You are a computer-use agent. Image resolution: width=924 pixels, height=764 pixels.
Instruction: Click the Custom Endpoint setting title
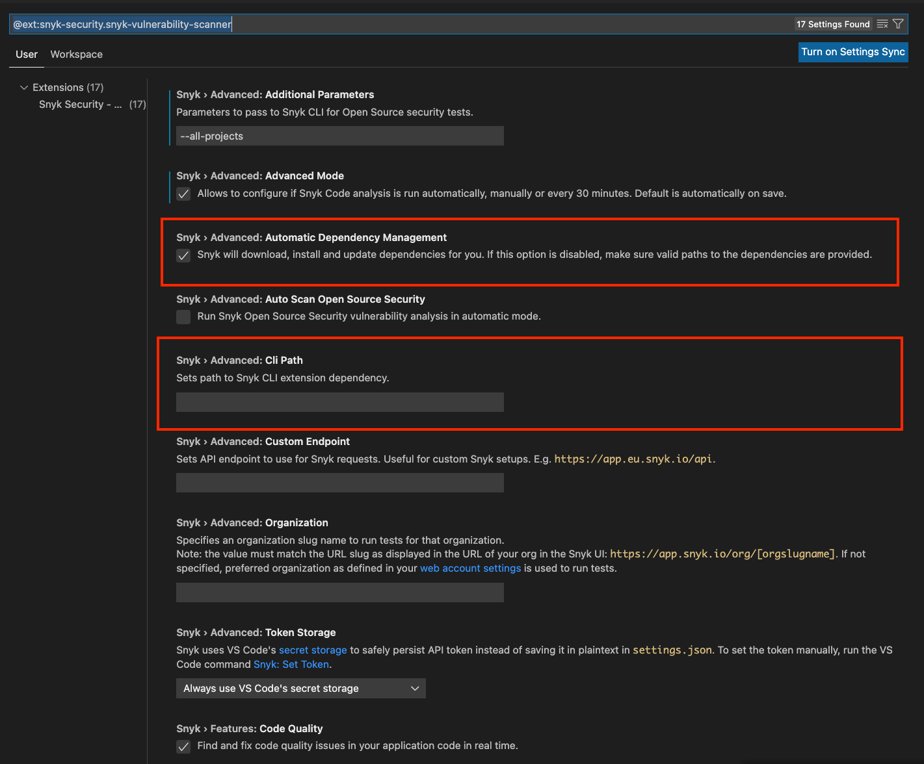coord(263,441)
